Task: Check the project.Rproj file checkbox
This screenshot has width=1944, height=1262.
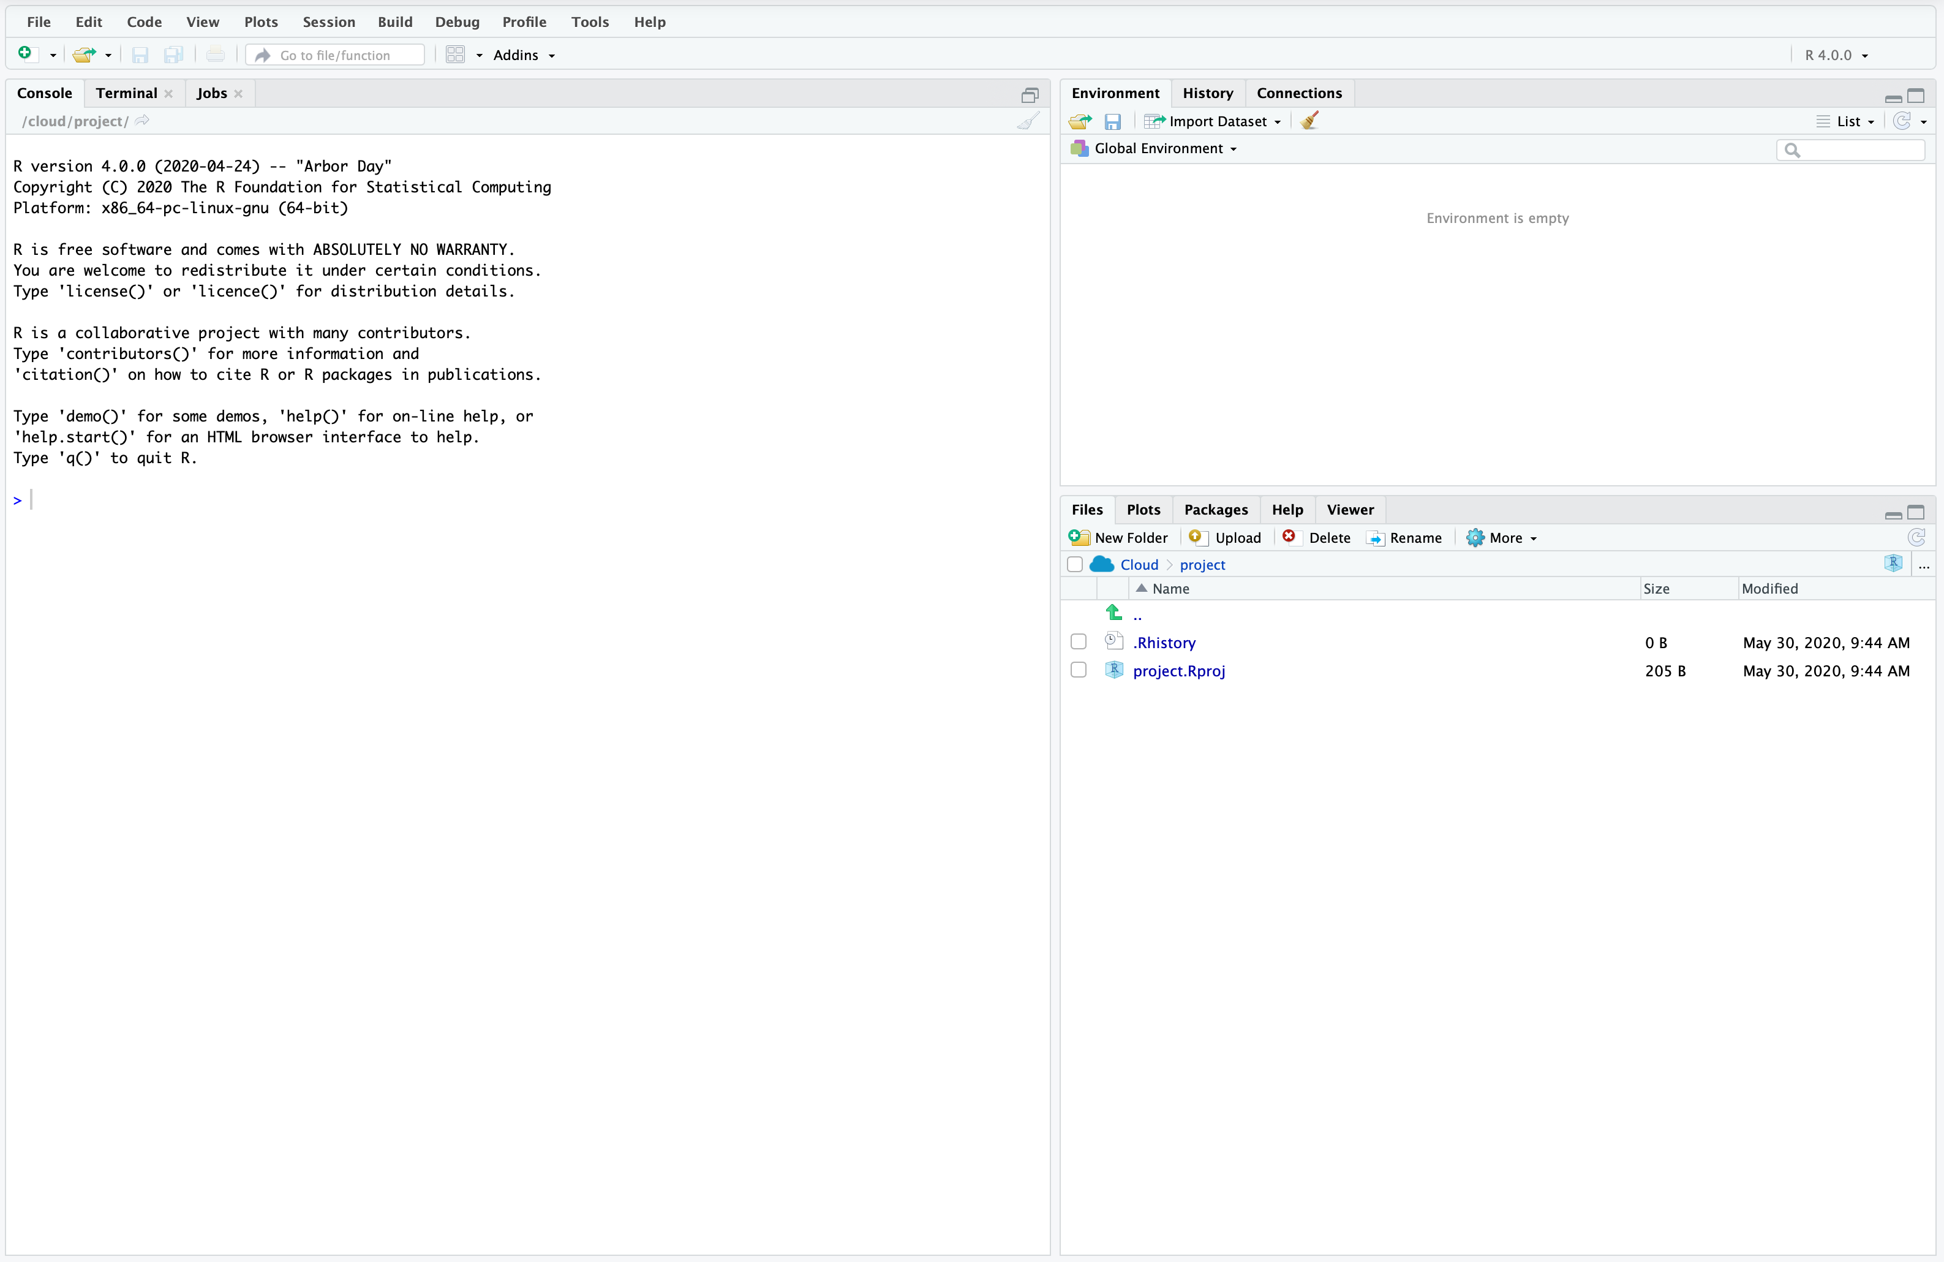Action: coord(1078,670)
